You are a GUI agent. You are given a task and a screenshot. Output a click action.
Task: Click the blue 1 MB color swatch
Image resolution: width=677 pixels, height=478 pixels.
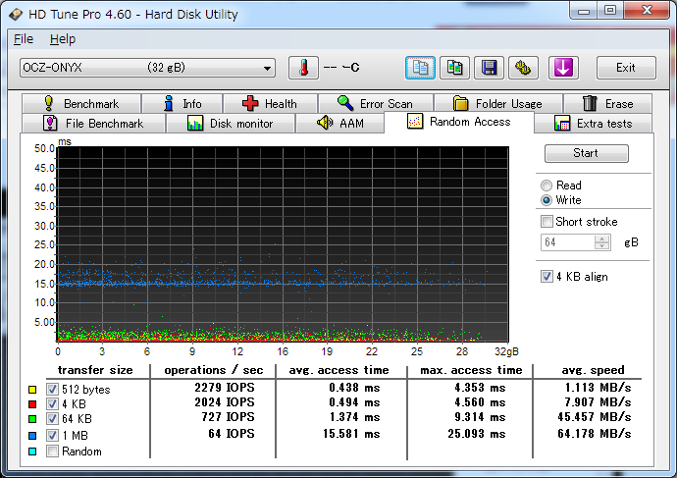pyautogui.click(x=32, y=435)
